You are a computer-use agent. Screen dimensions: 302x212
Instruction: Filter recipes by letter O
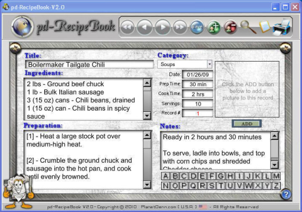(174, 186)
